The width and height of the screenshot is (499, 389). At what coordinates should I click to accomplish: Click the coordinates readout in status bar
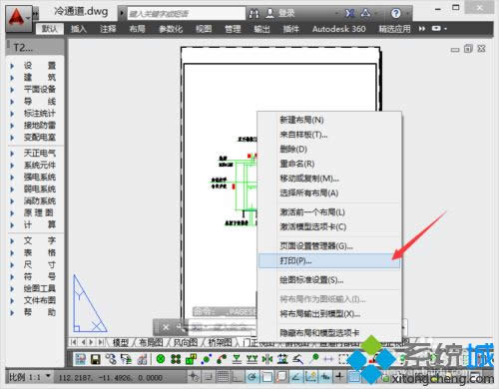(111, 378)
